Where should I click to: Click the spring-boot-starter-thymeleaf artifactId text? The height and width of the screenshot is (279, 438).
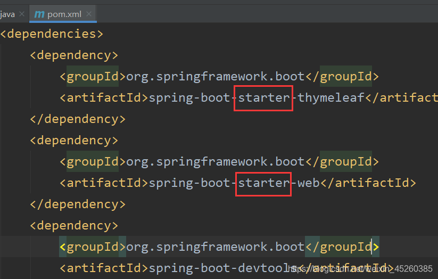coord(257,97)
